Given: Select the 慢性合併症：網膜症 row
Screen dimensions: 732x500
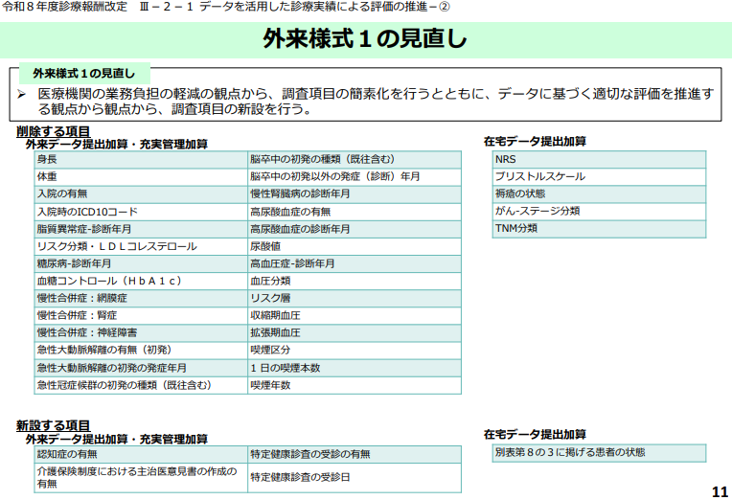Looking at the screenshot, I should click(140, 298).
